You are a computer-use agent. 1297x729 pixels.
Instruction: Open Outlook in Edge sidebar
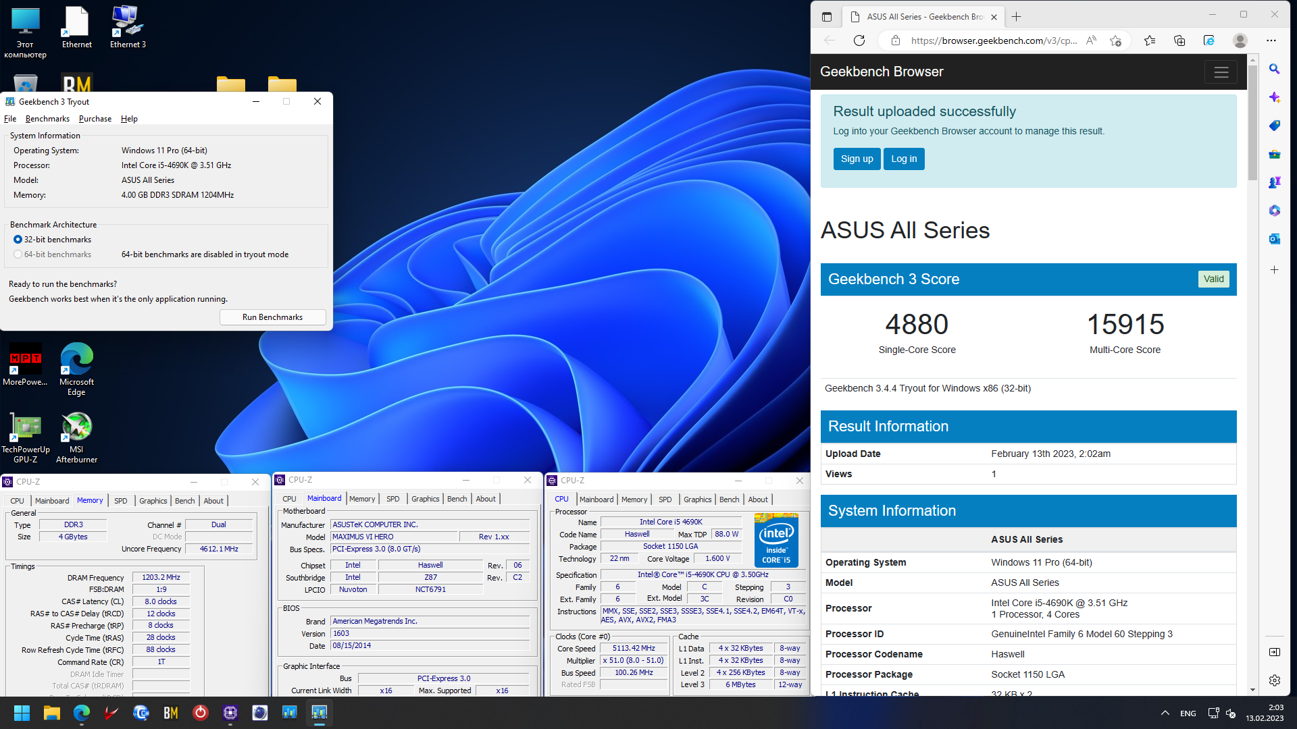coord(1275,239)
